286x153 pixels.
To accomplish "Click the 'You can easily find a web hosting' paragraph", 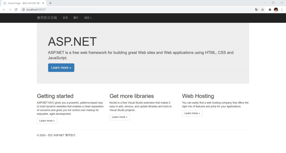I will point(215,104).
